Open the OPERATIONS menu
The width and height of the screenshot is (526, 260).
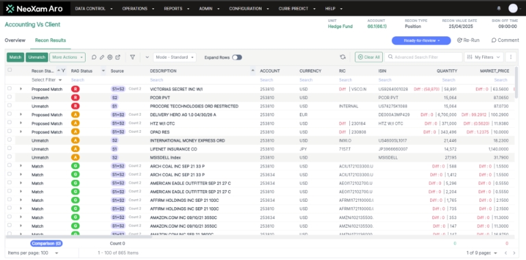click(138, 9)
